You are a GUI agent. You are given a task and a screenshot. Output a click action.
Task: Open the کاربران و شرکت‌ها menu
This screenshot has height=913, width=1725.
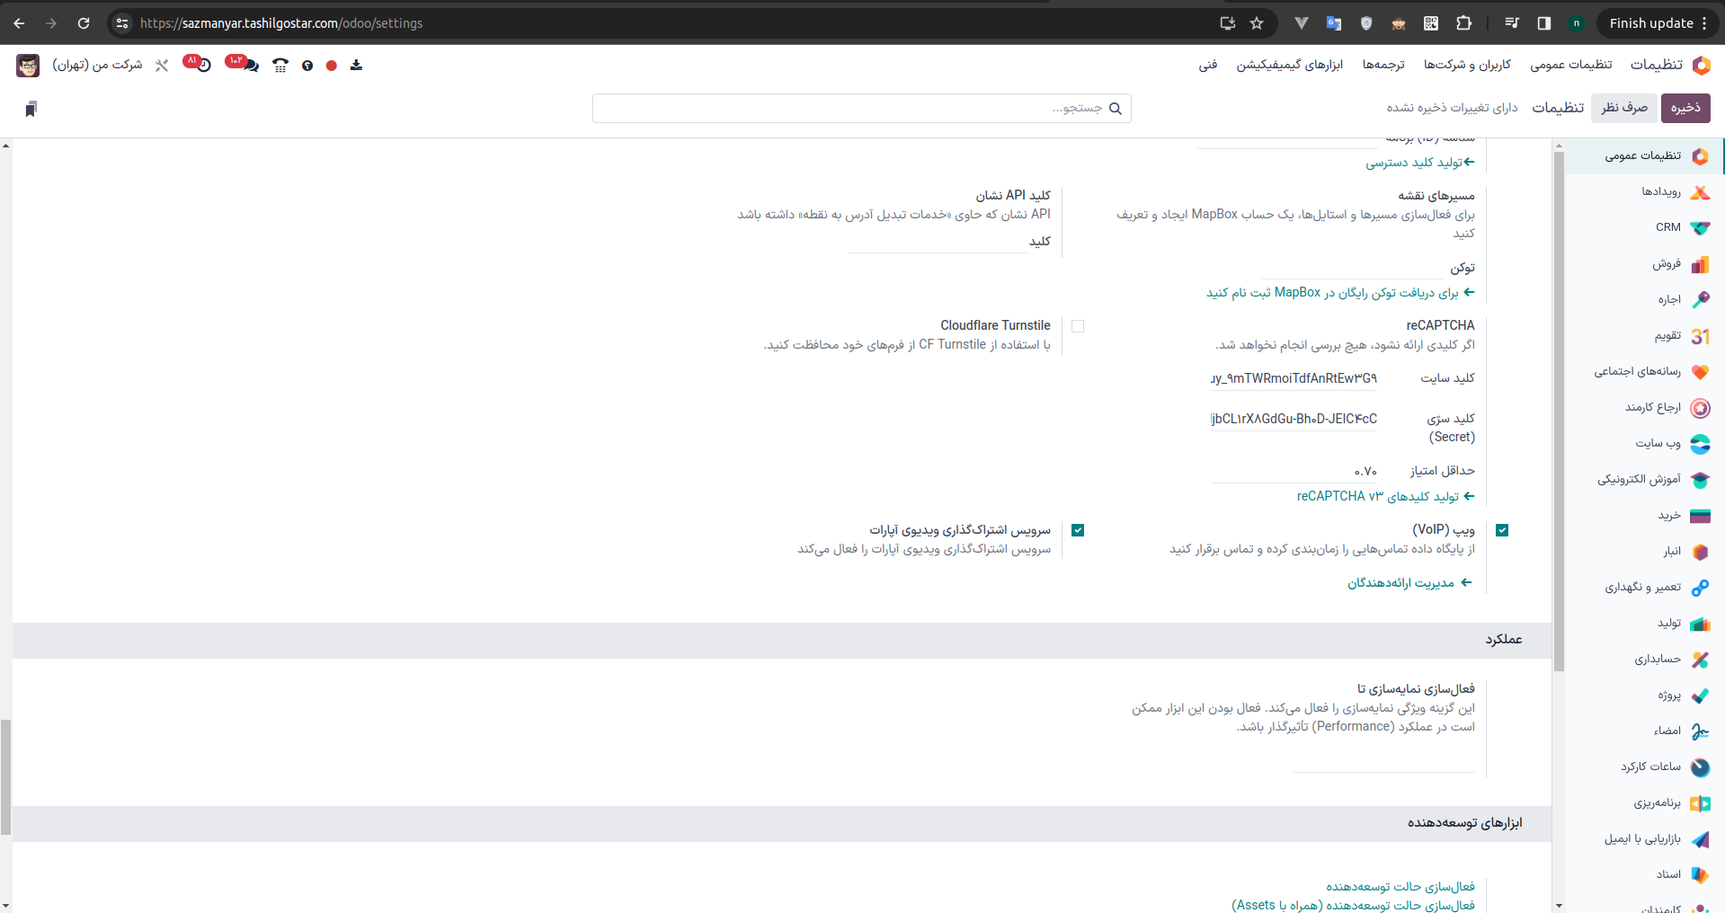coord(1467,65)
